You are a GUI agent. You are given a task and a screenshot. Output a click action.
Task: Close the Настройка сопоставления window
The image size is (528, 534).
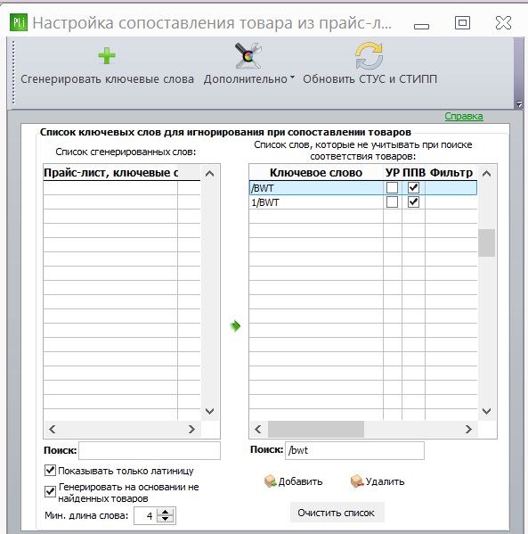click(503, 23)
